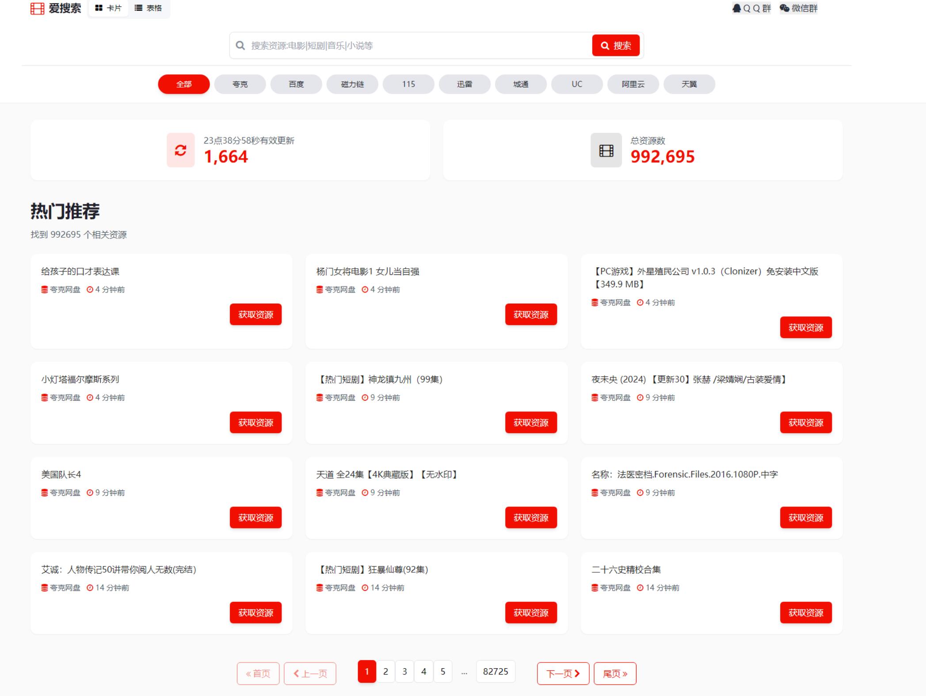926x696 pixels.
Task: Open the QQ群 link
Action: [751, 8]
